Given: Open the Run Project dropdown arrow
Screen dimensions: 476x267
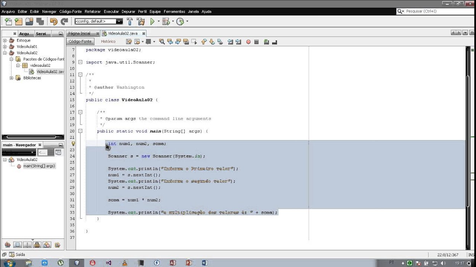Looking at the screenshot, I should [x=159, y=22].
